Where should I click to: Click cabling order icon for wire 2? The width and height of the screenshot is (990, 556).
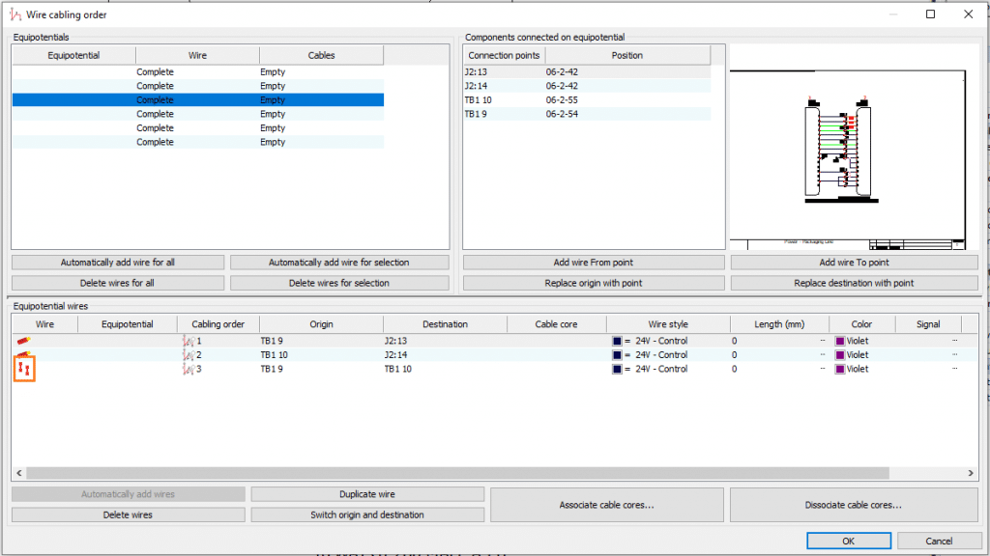coord(188,355)
